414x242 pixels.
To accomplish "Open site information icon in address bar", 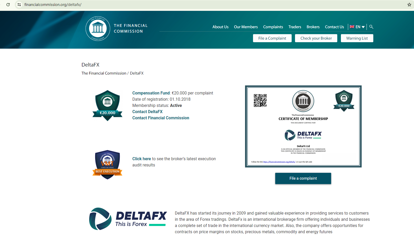I will (x=19, y=5).
